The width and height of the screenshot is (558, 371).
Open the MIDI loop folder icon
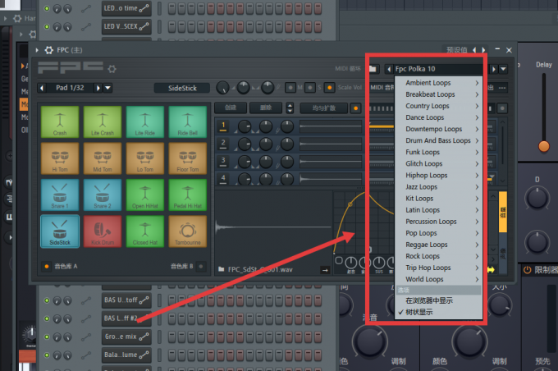(x=373, y=69)
